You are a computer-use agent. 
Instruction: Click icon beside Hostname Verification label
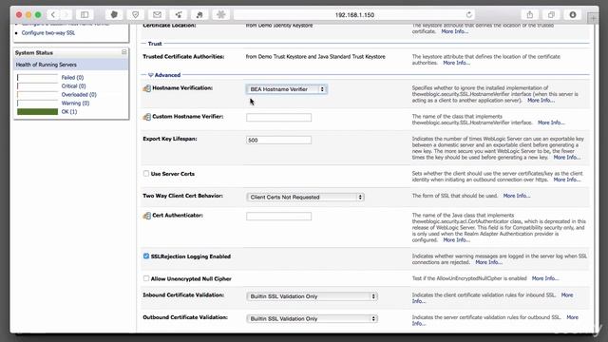tap(146, 88)
